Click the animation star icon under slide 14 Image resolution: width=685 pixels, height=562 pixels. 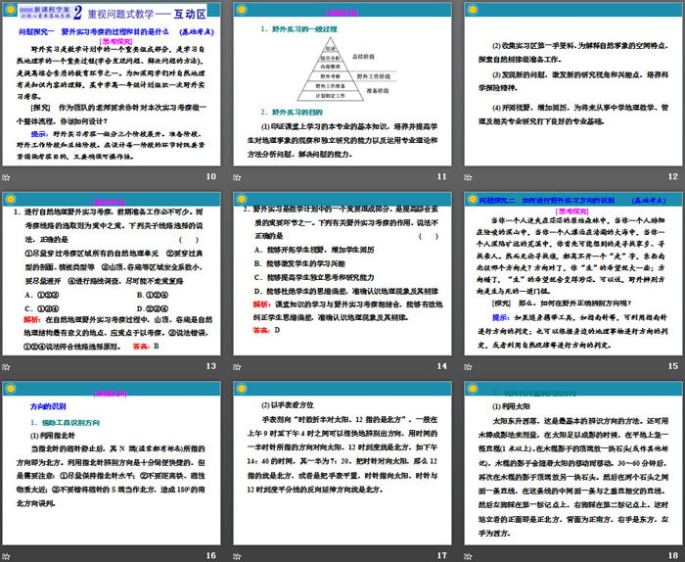[237, 366]
